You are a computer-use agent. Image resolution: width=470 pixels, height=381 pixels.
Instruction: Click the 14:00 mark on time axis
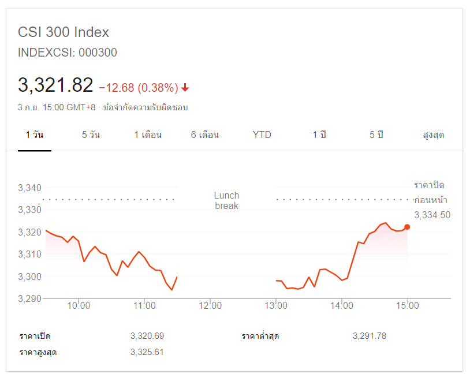point(342,306)
